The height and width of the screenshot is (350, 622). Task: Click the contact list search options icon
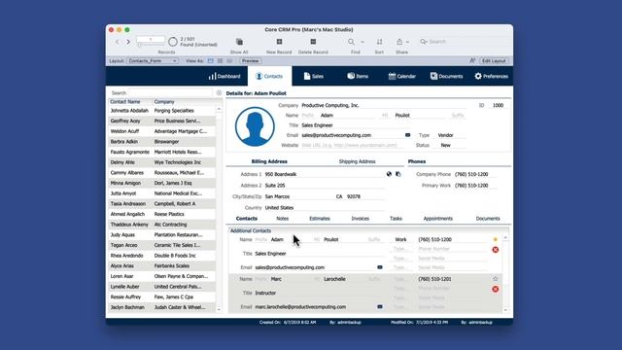219,93
